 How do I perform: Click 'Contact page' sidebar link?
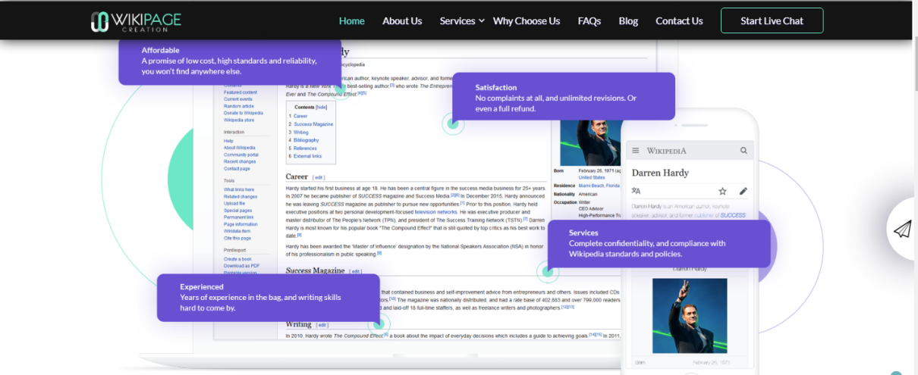(237, 168)
